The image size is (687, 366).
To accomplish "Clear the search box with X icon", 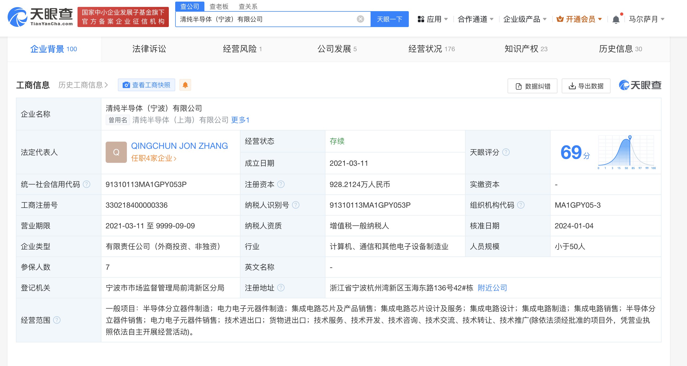I will tap(360, 19).
